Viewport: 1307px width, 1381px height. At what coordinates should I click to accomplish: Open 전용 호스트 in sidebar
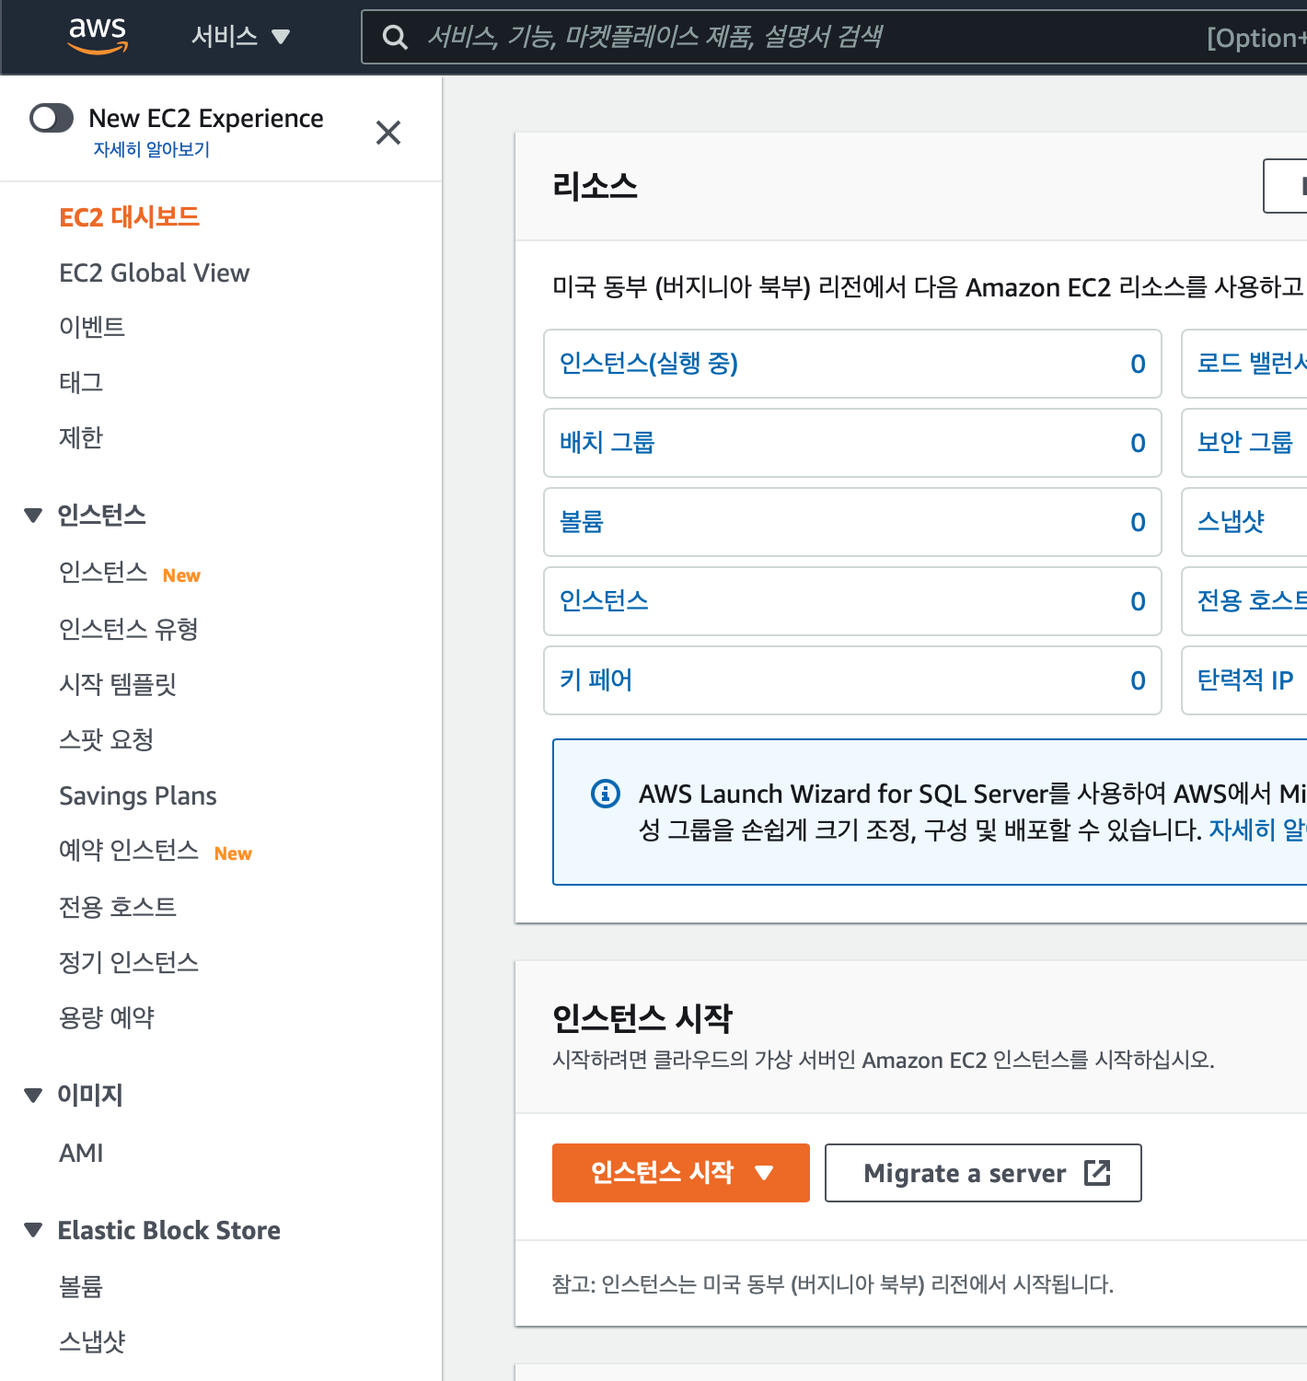pos(118,907)
